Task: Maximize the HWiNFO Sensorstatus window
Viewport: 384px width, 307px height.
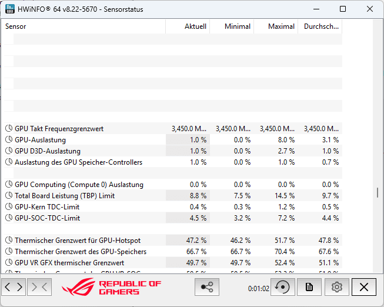Action: (x=343, y=9)
